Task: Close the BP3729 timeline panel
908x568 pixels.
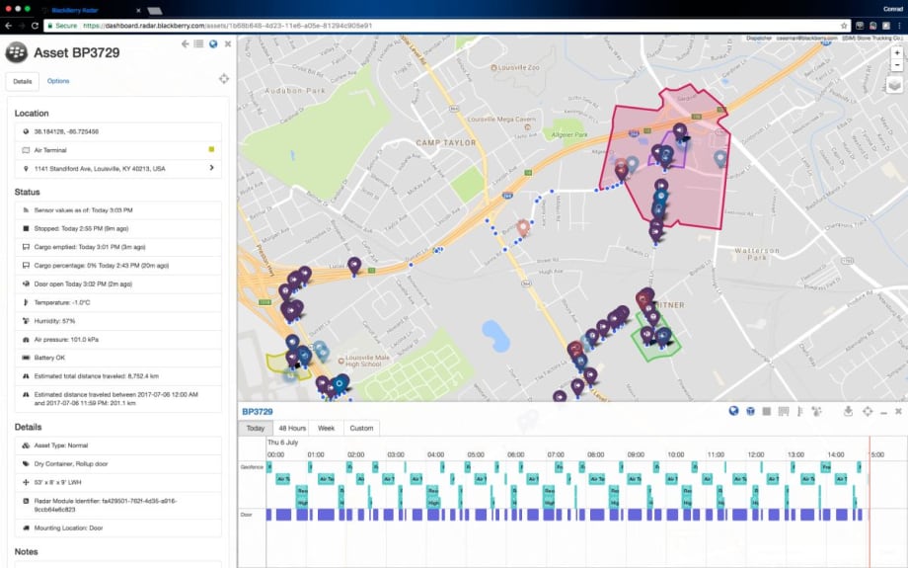Action: [x=898, y=411]
